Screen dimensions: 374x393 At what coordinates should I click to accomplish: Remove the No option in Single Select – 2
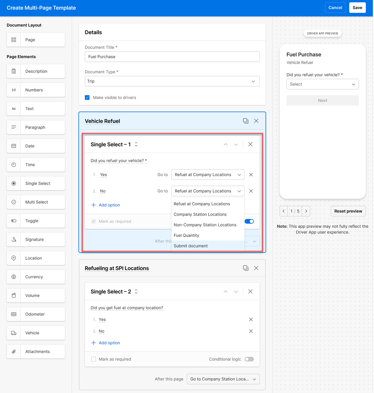[251, 331]
